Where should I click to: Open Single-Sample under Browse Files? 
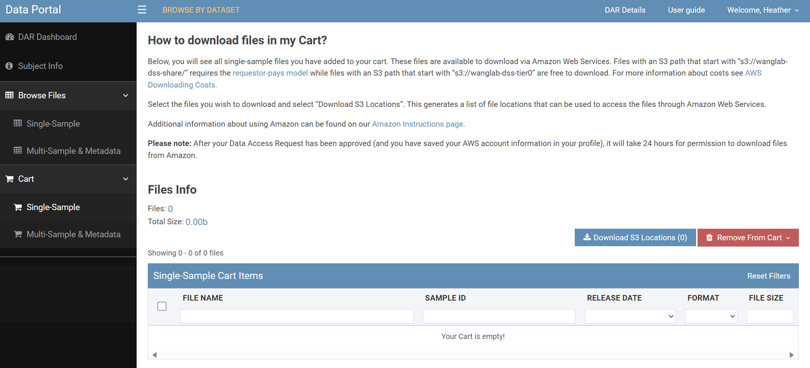pyautogui.click(x=53, y=124)
